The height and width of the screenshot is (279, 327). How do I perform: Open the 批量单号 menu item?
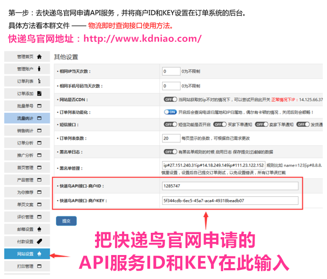[x=27, y=106]
